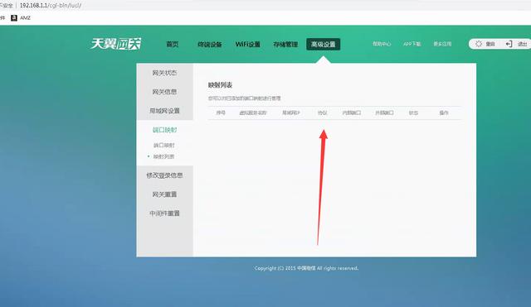This screenshot has width=531, height=307.
Task: Open the 存储管理 tab
Action: 285,44
